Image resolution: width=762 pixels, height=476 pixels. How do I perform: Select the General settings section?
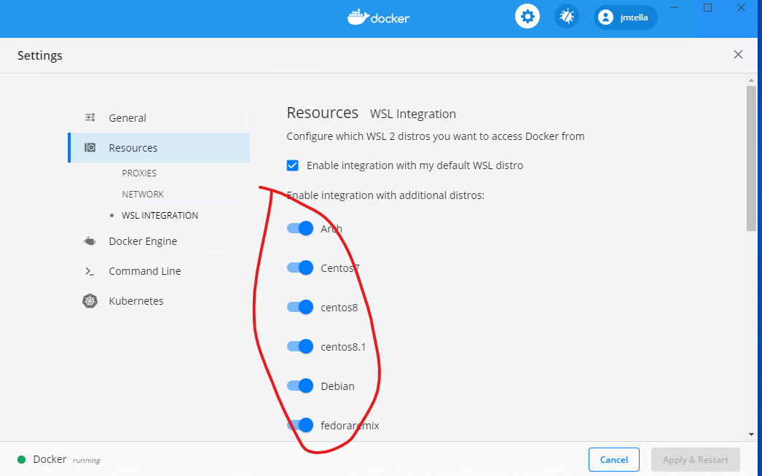[159, 117]
